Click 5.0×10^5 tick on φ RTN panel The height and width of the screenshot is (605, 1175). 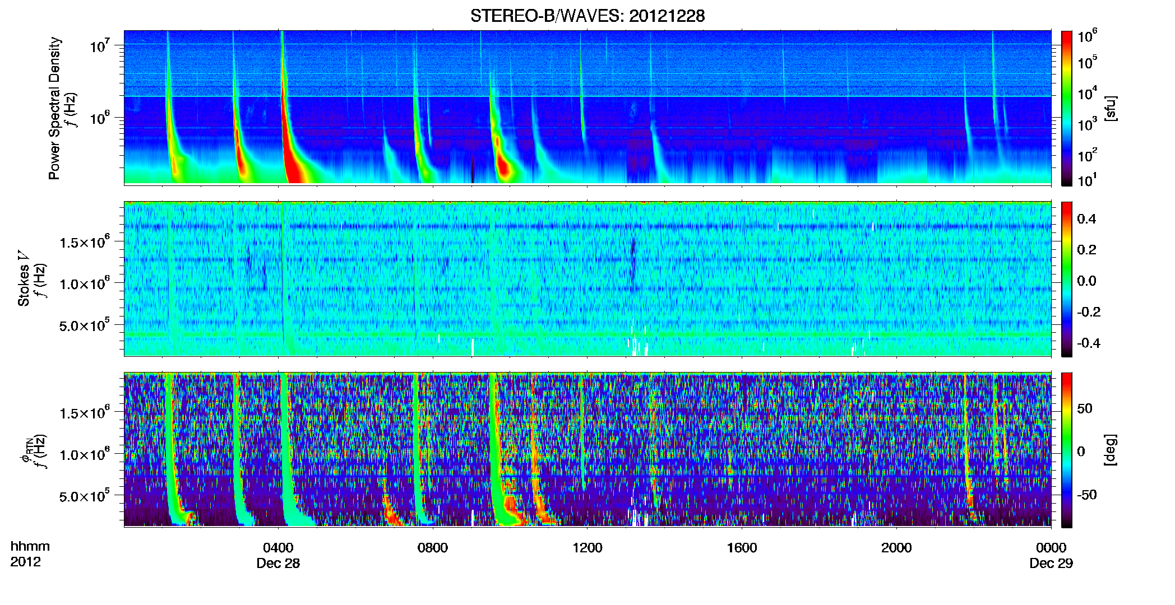click(x=85, y=496)
